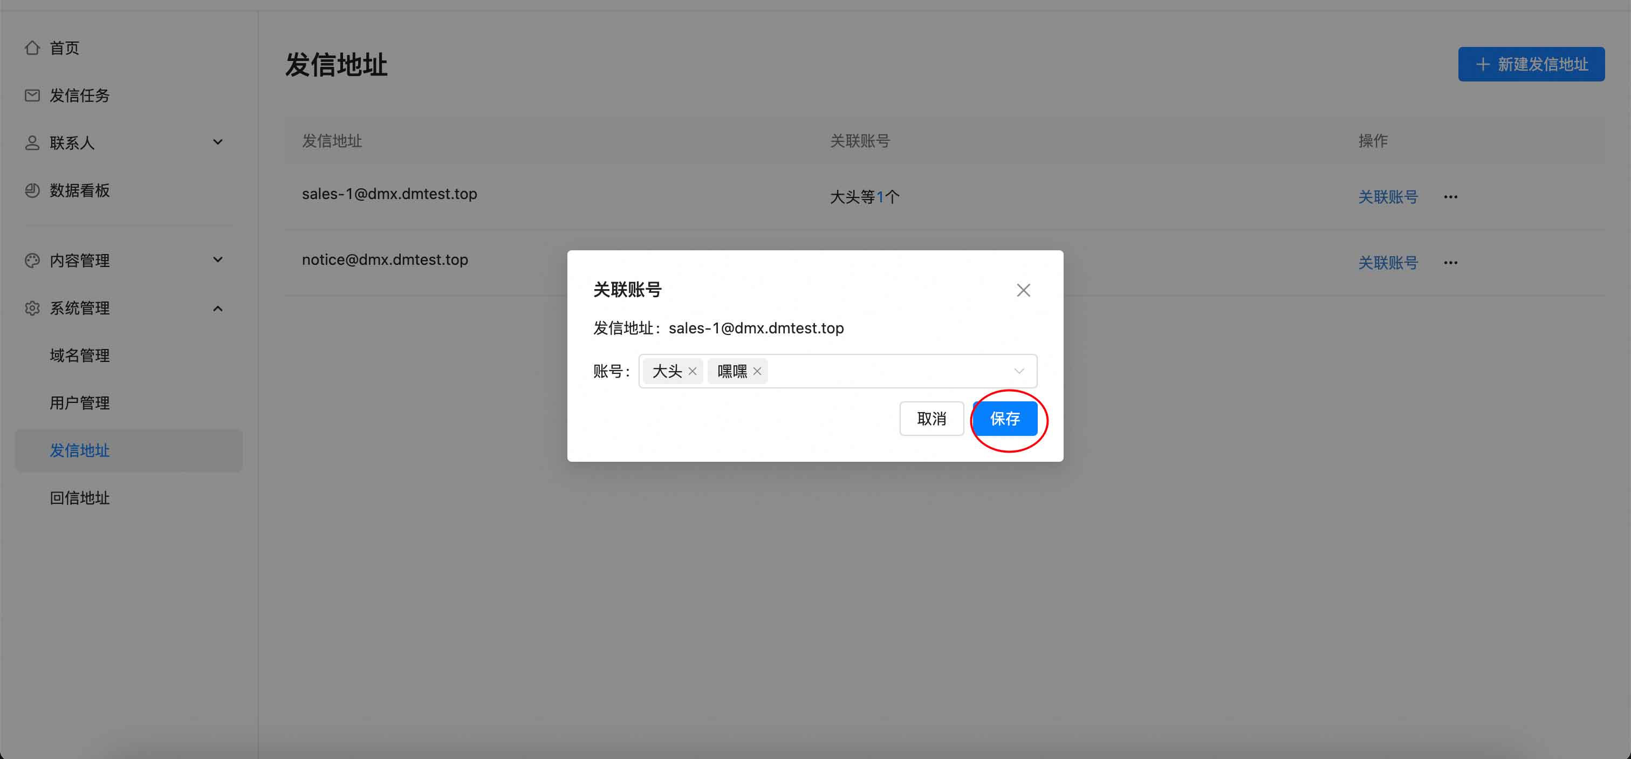Expand the 联系人 submenu chevron
1631x759 pixels.
(x=218, y=142)
